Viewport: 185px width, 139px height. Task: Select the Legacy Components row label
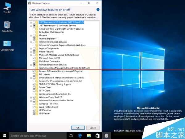tap(49, 48)
